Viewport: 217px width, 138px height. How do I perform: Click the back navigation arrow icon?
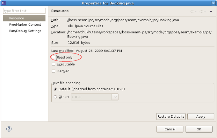click(192, 11)
